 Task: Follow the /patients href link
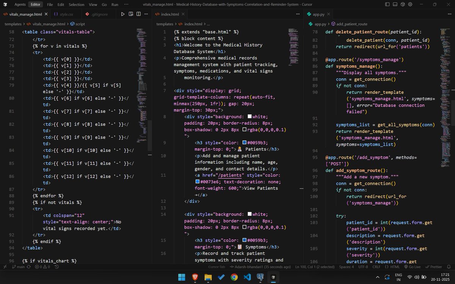(x=229, y=175)
